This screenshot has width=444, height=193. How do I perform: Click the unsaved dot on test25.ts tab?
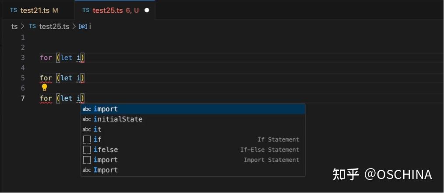coord(147,10)
